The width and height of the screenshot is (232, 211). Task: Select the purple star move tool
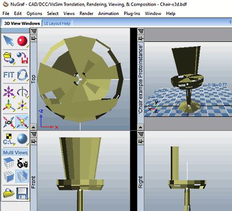[9, 92]
